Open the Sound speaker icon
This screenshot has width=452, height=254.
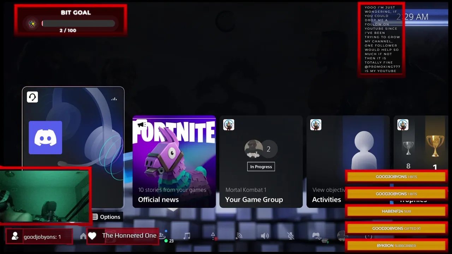click(265, 236)
